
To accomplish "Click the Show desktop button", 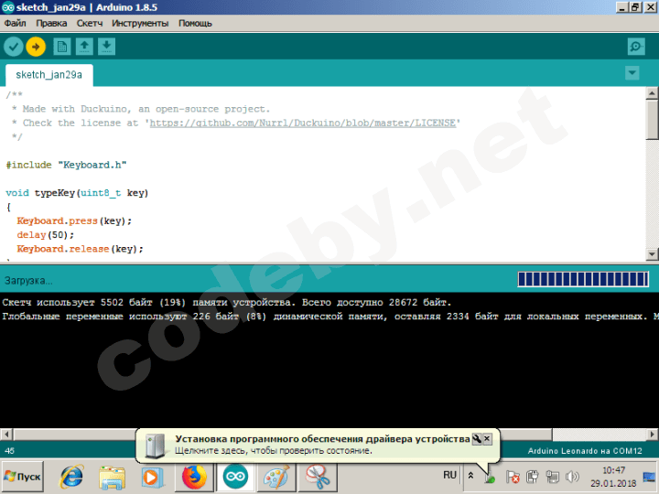I will point(650,477).
